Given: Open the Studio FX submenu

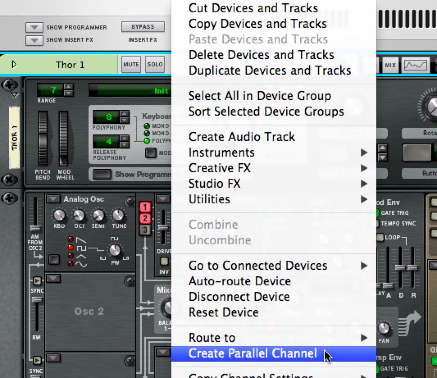Looking at the screenshot, I should [274, 184].
